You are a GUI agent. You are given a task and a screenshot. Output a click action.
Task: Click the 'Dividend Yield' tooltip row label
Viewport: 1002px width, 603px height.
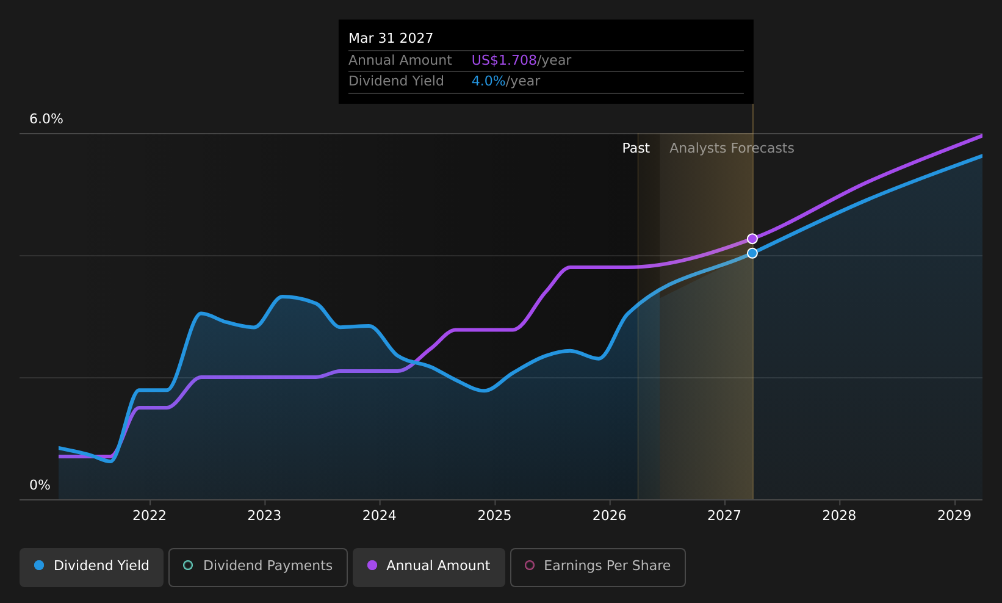coord(396,81)
